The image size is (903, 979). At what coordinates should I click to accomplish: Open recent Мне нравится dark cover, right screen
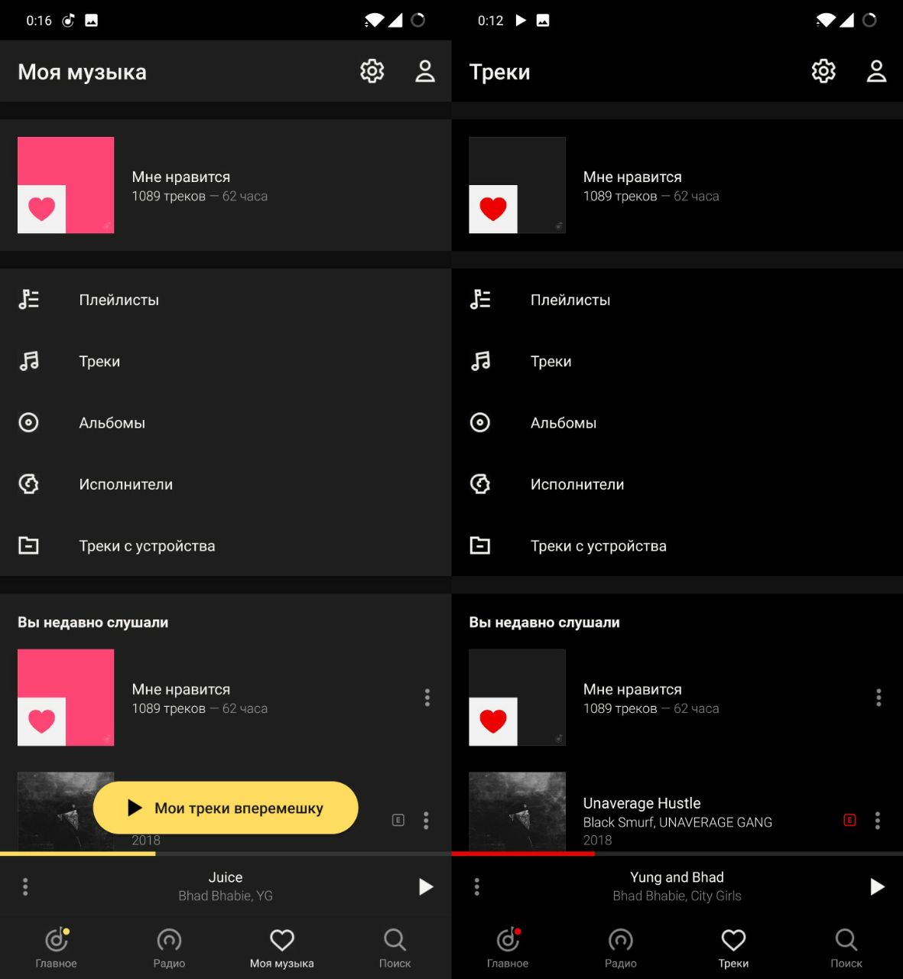pos(518,698)
